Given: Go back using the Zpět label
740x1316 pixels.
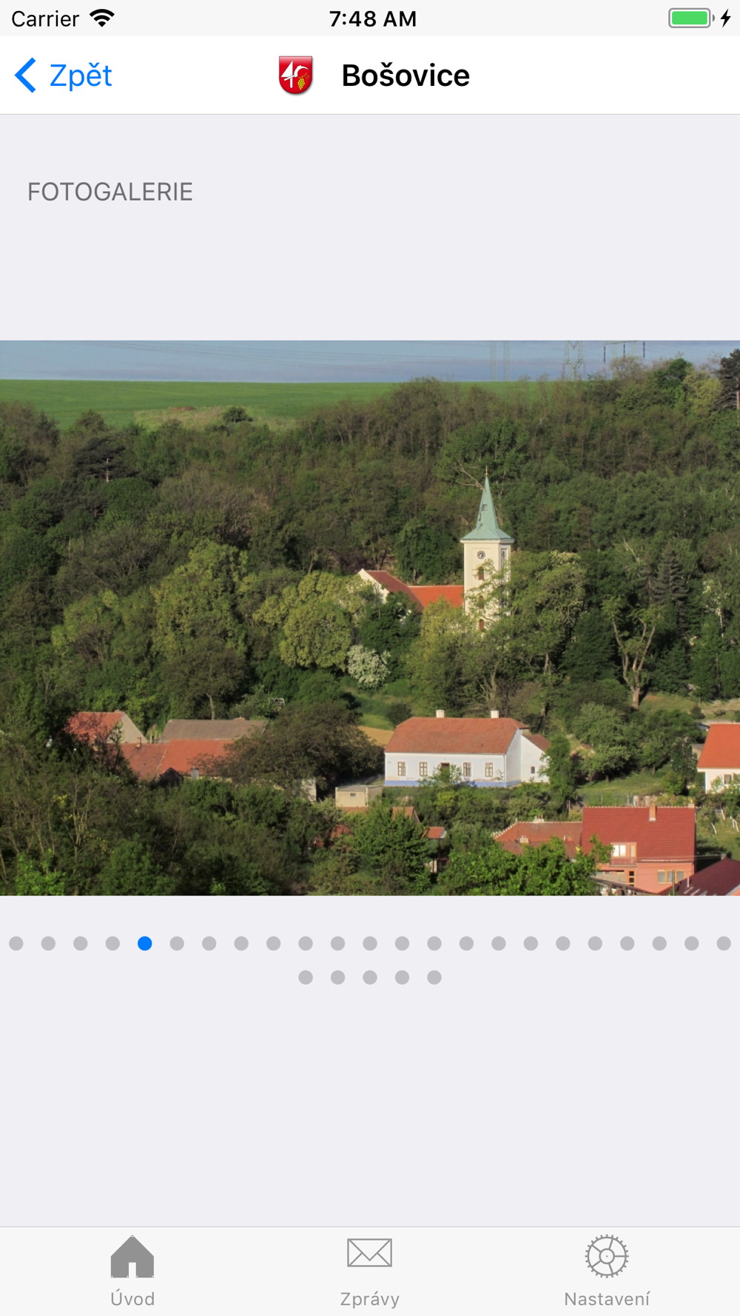Looking at the screenshot, I should 81,75.
